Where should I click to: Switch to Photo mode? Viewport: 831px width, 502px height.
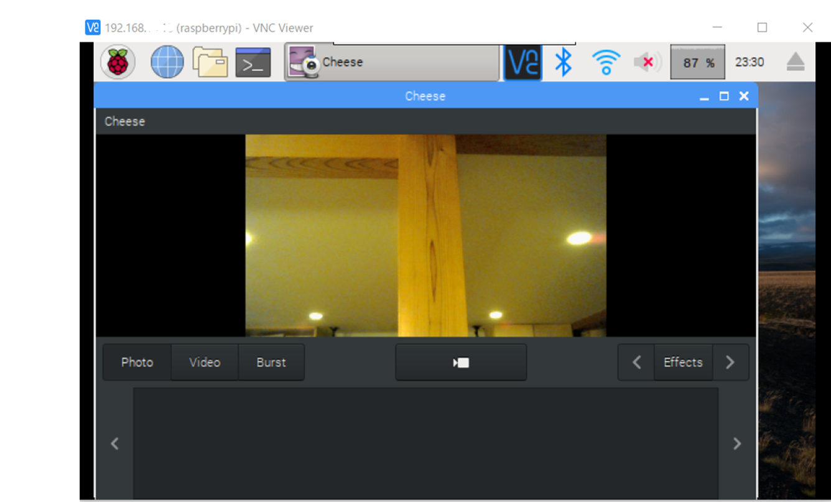coord(137,362)
